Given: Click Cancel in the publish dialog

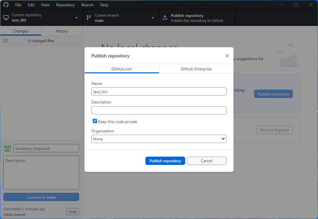Looking at the screenshot, I should pos(206,161).
